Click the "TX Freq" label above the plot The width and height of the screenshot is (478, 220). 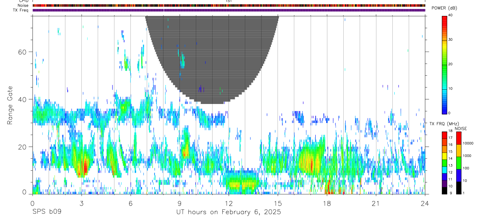point(21,10)
